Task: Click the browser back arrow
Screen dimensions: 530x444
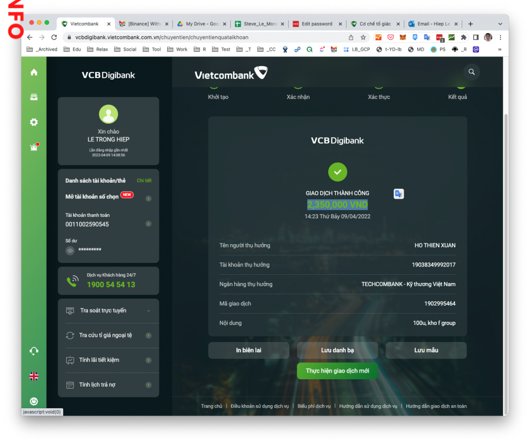Action: pyautogui.click(x=30, y=37)
